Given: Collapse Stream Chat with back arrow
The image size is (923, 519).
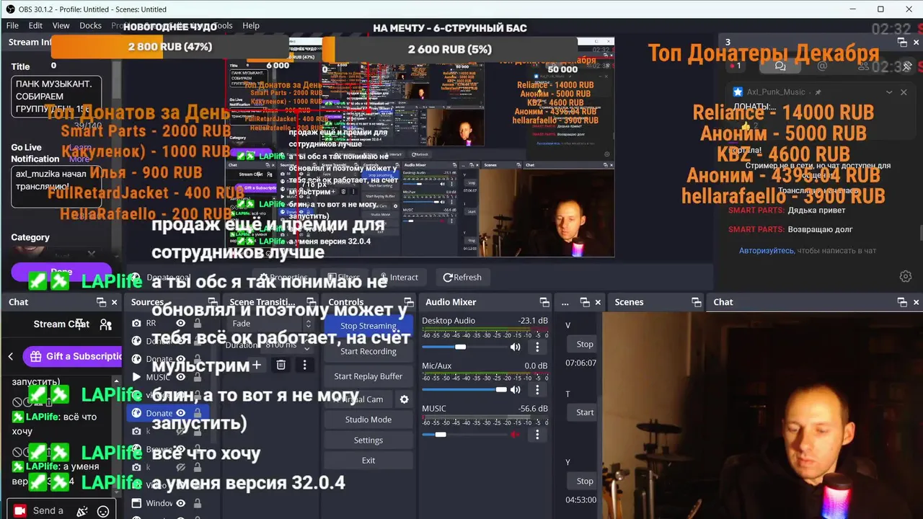Looking at the screenshot, I should tap(11, 356).
